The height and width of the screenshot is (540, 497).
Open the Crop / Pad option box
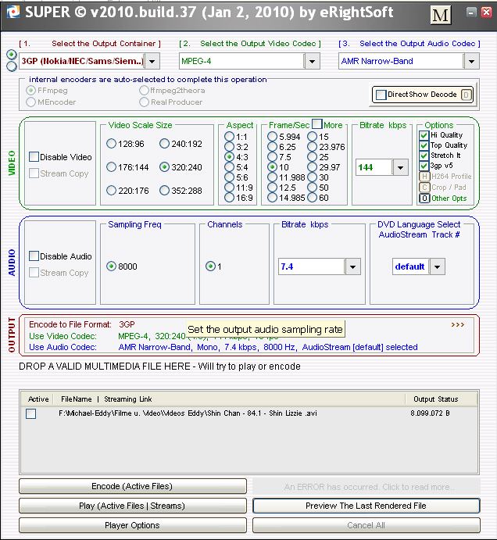pos(424,188)
